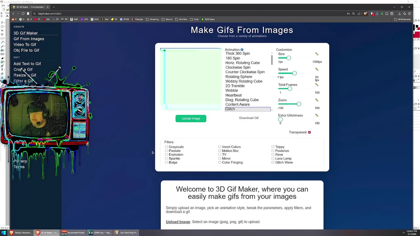The height and width of the screenshot is (236, 420).
Task: Open the Kick Bots bookmarks folder
Action: [181, 19]
